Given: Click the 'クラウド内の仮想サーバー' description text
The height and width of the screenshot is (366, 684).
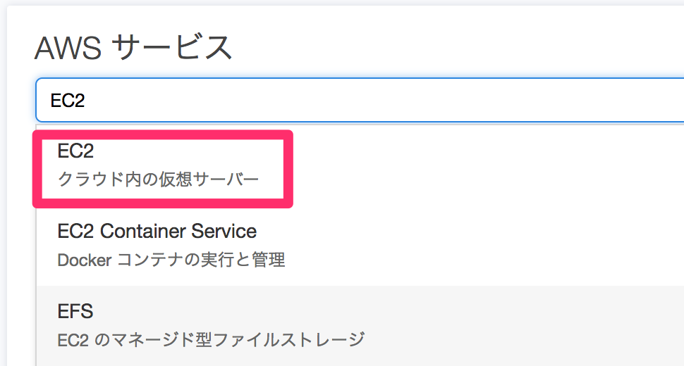Looking at the screenshot, I should tap(159, 179).
